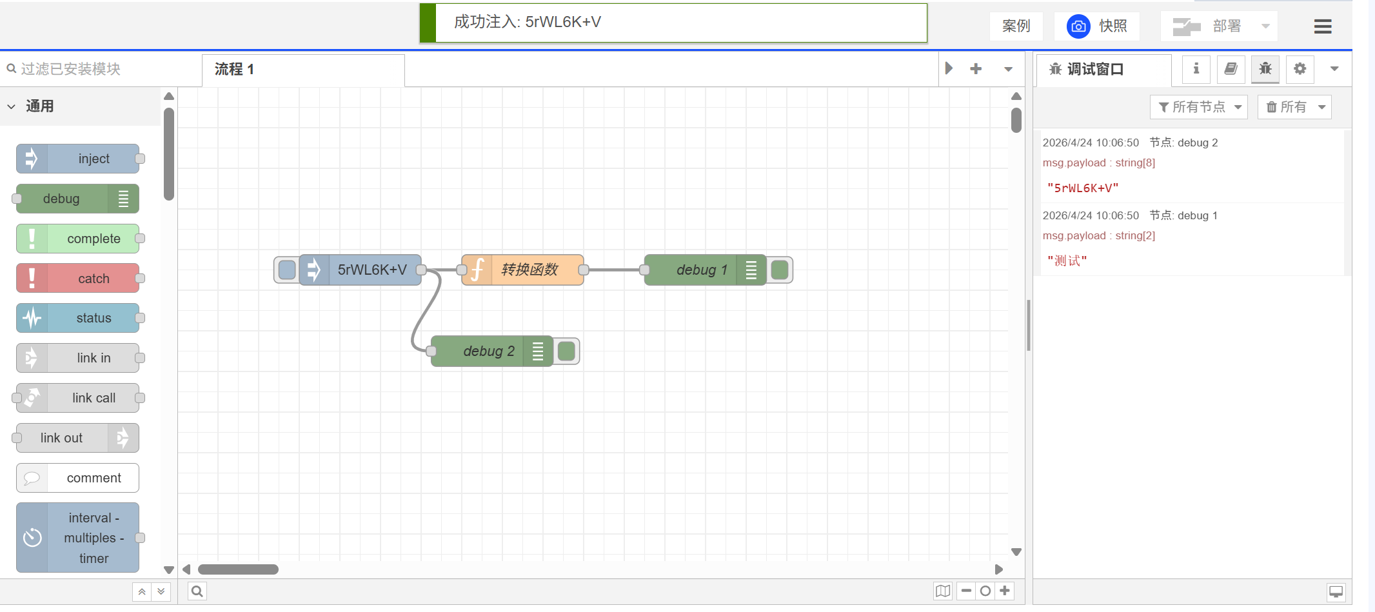1375x612 pixels.
Task: Click the canvas horizontal scrollbar thumb
Action: pyautogui.click(x=238, y=569)
